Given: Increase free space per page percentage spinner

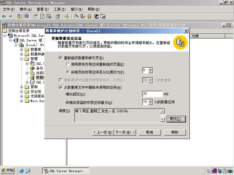Looking at the screenshot, I should (151, 69).
